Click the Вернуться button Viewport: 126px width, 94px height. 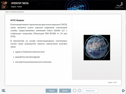(90, 91)
